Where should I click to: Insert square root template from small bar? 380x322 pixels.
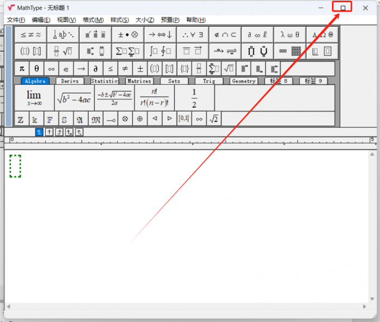tap(229, 69)
